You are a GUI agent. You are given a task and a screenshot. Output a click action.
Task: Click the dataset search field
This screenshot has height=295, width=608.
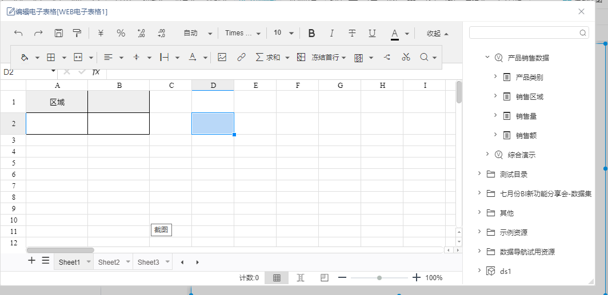(529, 33)
